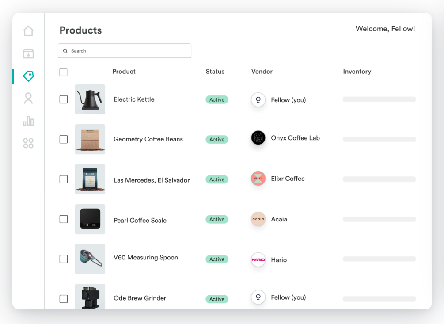The width and height of the screenshot is (444, 324).
Task: Open the Customers person icon in sidebar
Action: [x=28, y=99]
